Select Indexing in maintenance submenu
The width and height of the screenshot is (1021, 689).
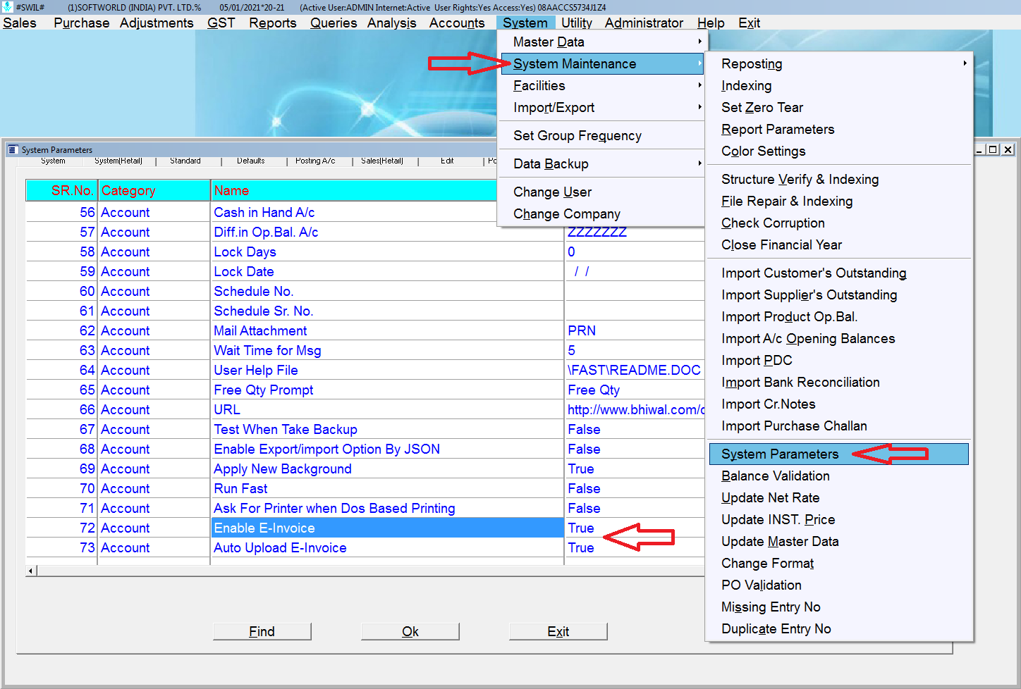[x=839, y=85]
